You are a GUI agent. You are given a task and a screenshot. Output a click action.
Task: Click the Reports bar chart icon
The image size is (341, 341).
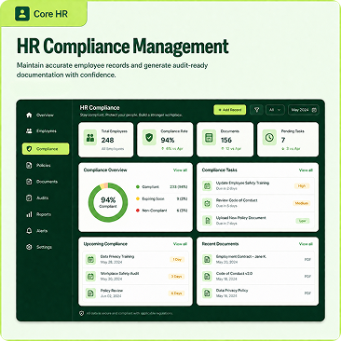click(29, 214)
